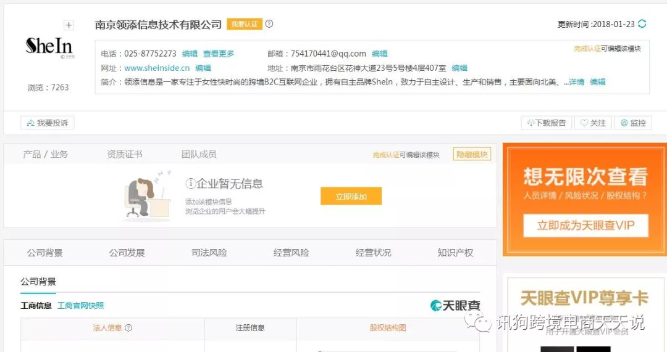Click question mark beside 法人信息
Viewport: 667px width, 352px height.
(128, 328)
